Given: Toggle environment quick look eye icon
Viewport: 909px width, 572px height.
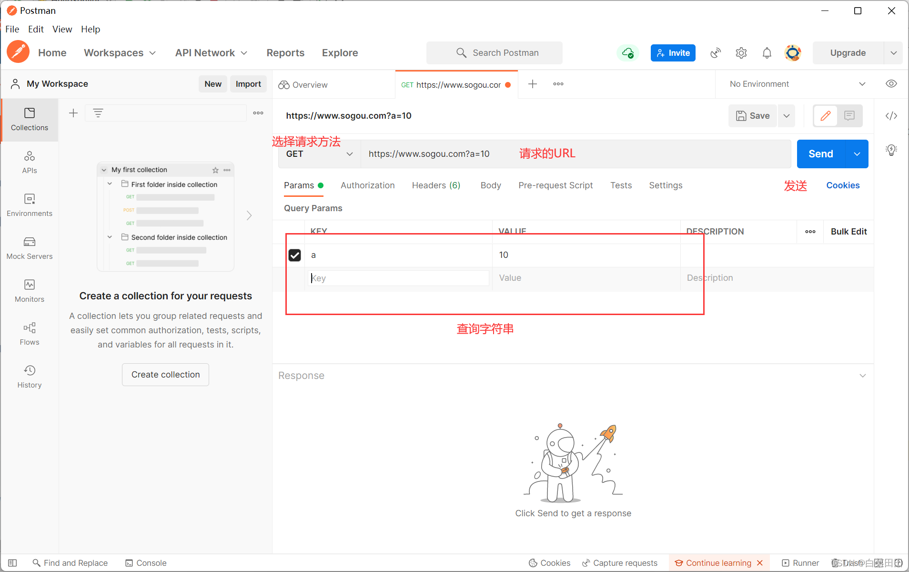Looking at the screenshot, I should 891,84.
